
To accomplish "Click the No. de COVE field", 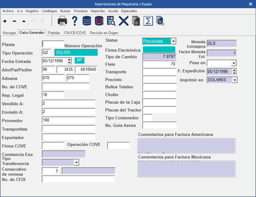I will click(66, 86).
